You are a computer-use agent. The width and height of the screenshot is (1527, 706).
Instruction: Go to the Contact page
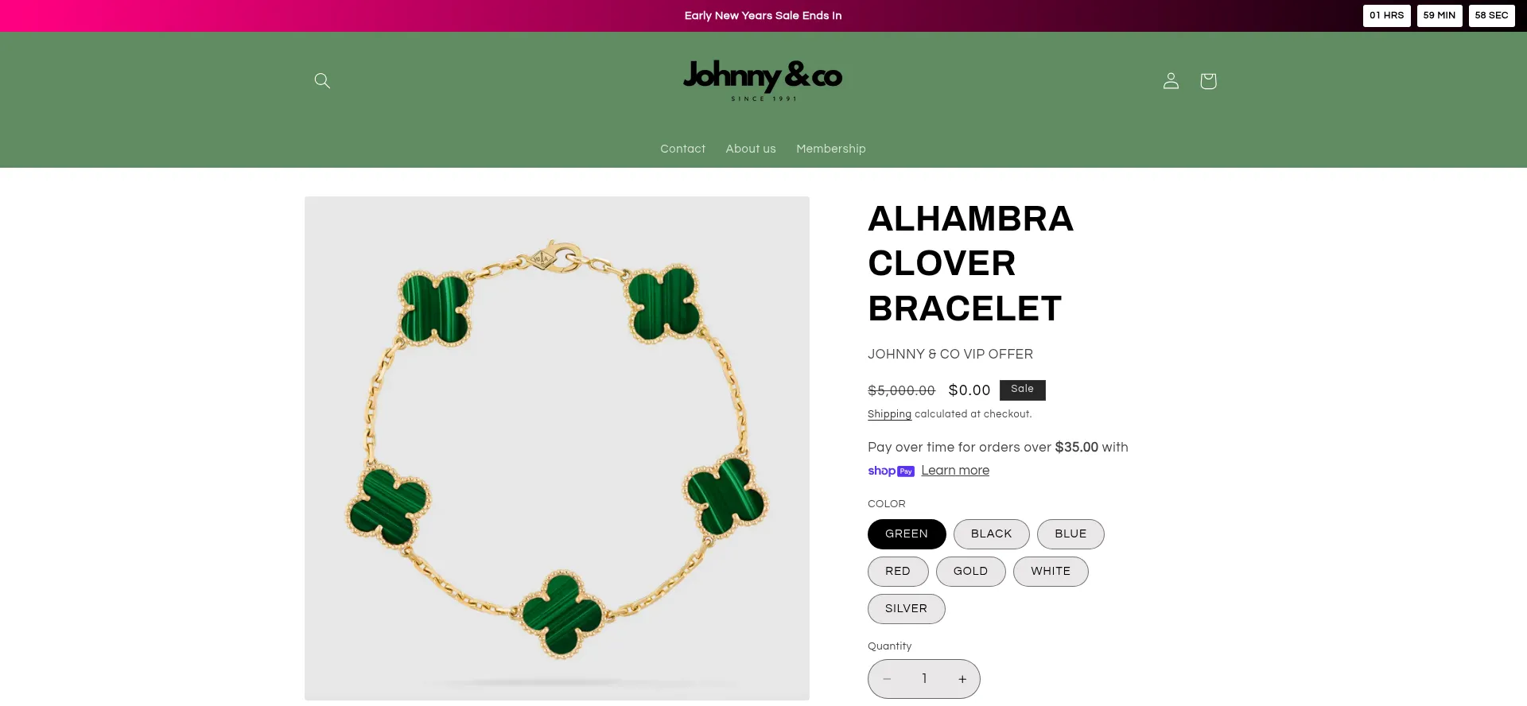(x=682, y=149)
